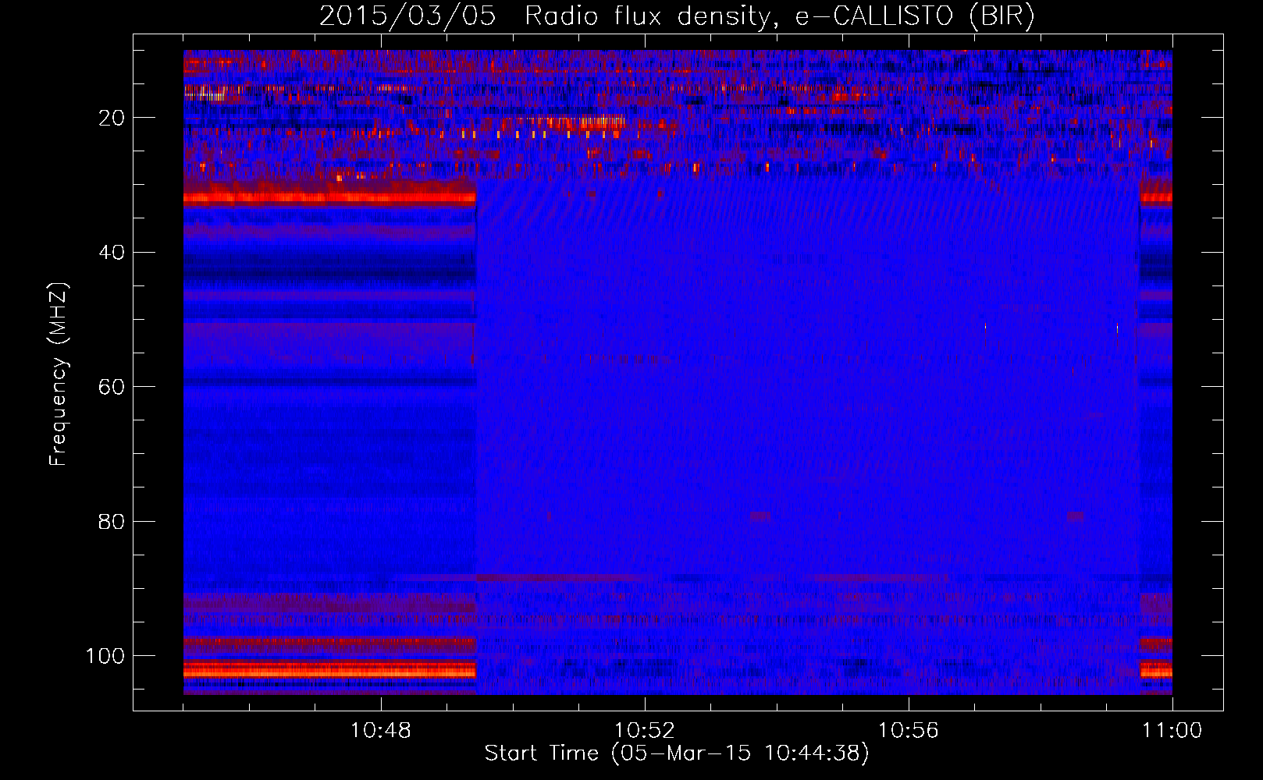Click the 60 frequency tick label
Image resolution: width=1263 pixels, height=780 pixels.
pos(112,387)
